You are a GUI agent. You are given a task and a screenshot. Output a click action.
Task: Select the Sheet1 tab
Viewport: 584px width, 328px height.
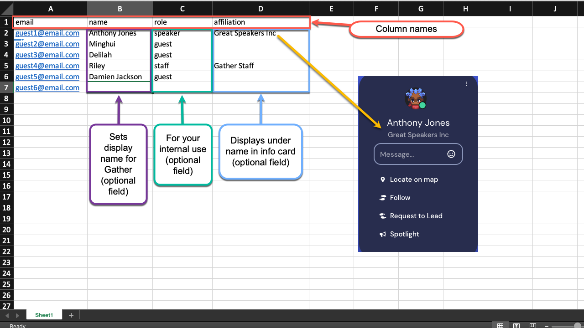[x=44, y=315]
